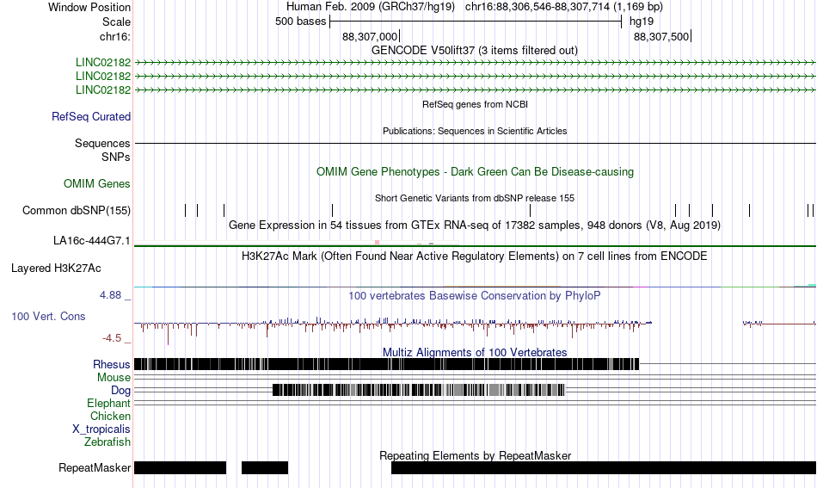Click the Human Feb. 2009 (GRCh37/hg19) assembly title
This screenshot has width=817, height=488.
[x=371, y=7]
